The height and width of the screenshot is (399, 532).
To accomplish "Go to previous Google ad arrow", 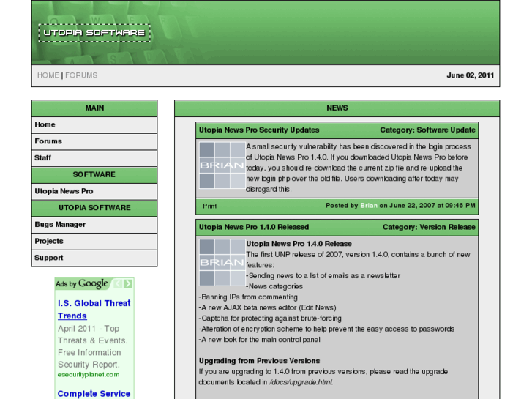I will coord(118,283).
